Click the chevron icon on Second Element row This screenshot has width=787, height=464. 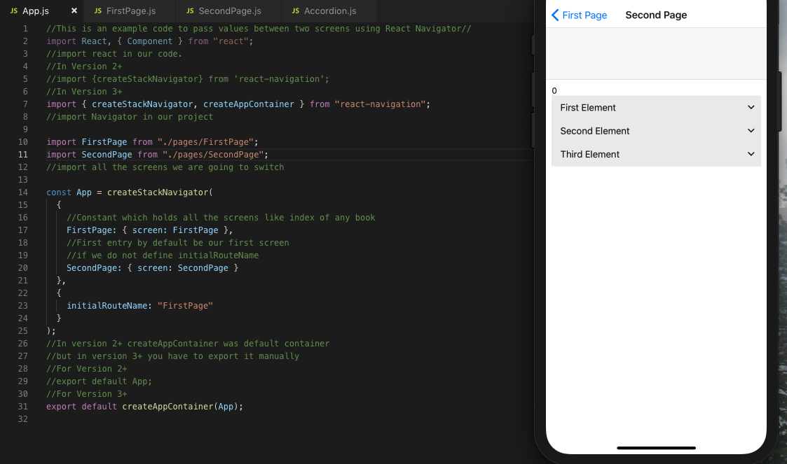pyautogui.click(x=751, y=131)
